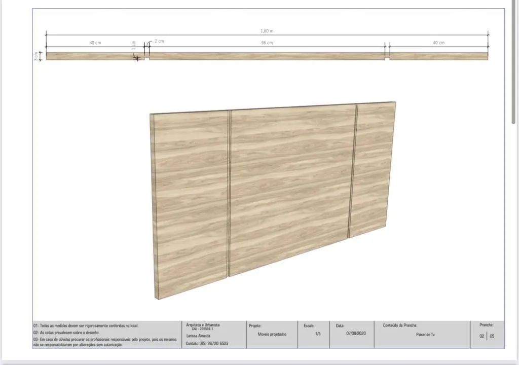
Task: Click the 'Moveis projetados' project name
Action: coord(272,334)
